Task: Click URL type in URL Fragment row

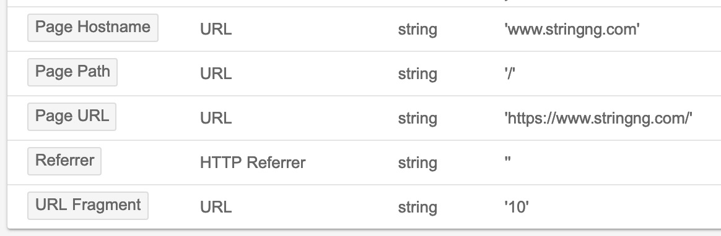Action: [x=216, y=207]
